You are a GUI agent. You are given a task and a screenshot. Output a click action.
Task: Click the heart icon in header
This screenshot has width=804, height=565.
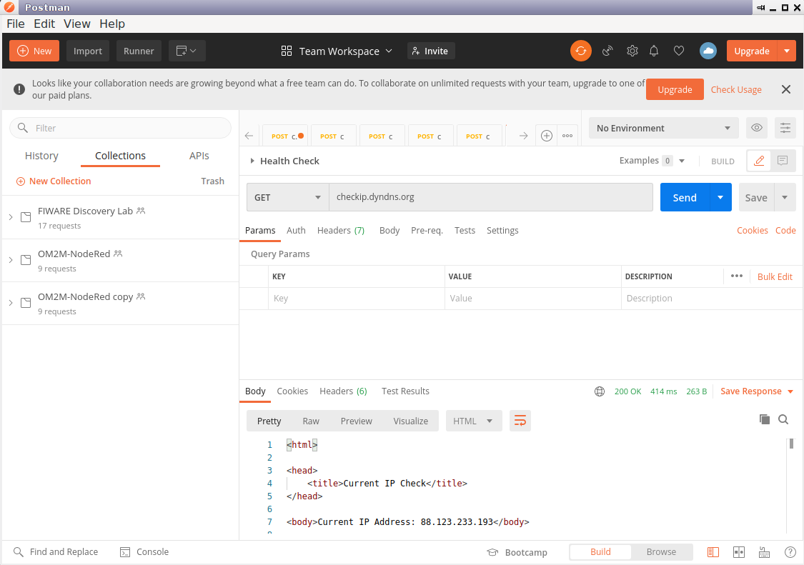[x=679, y=51]
